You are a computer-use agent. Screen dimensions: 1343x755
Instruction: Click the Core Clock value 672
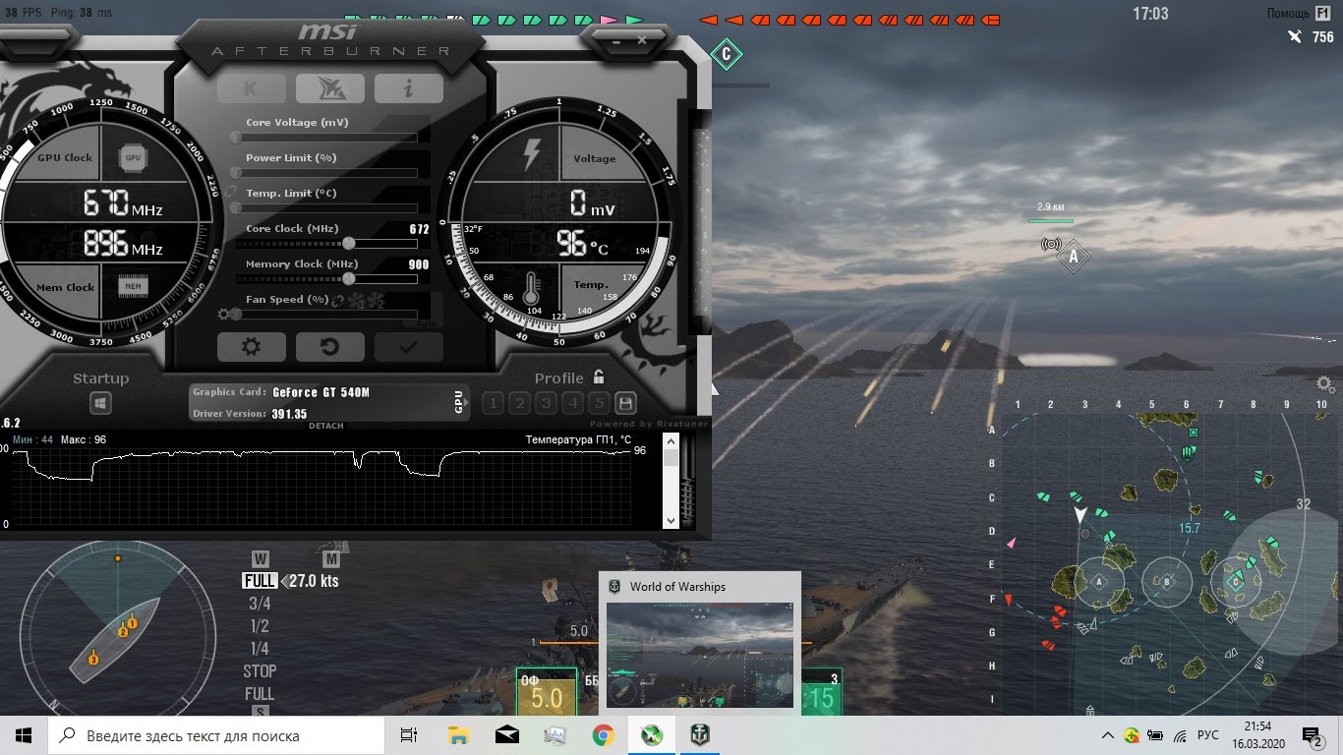click(419, 229)
